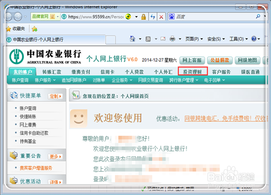Click the search magnifier icon
Viewport: 271px width, 195px height.
click(258, 17)
